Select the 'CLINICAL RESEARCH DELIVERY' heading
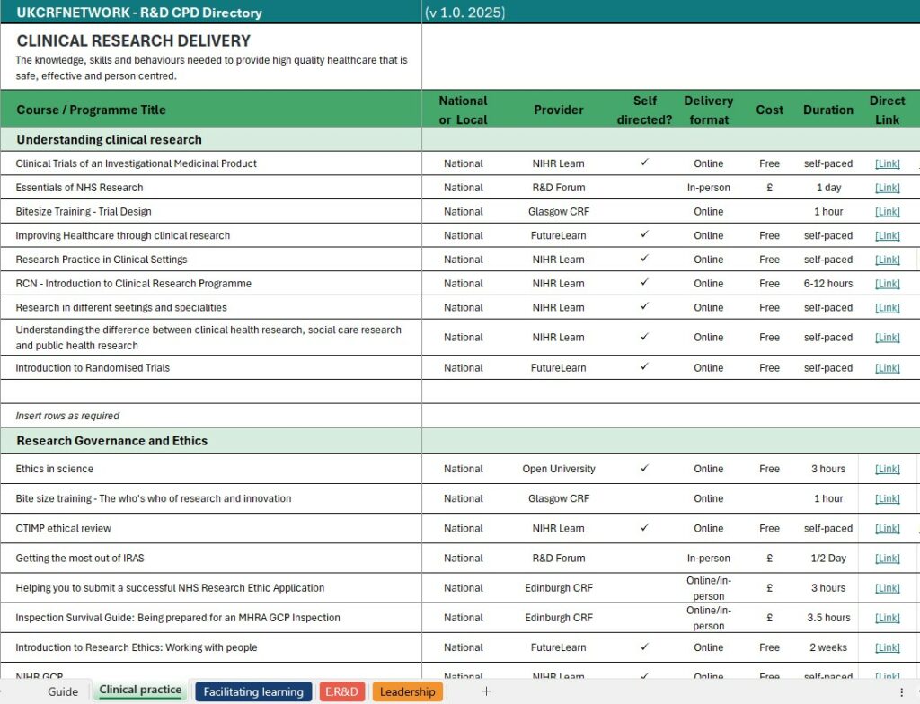Viewport: 920px width, 704px height. pos(133,40)
